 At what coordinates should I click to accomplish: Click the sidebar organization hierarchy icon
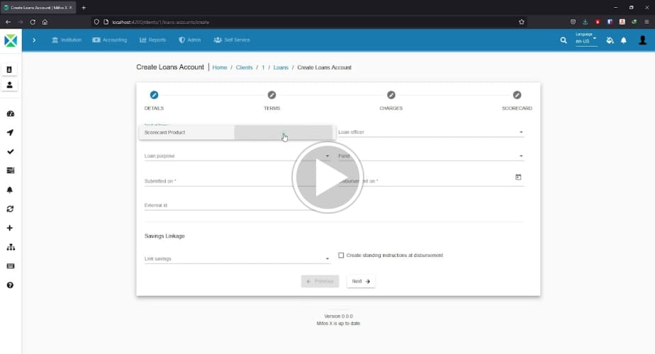[x=11, y=247]
